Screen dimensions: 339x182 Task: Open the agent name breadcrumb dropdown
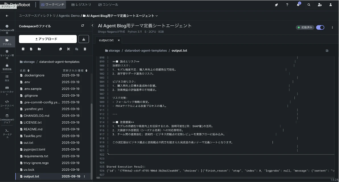(157, 16)
